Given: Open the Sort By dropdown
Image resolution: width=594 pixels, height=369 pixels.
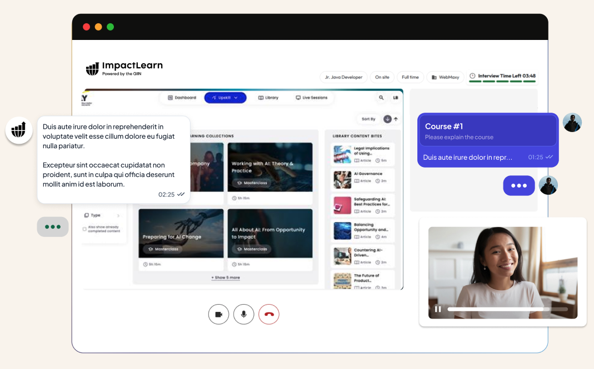Looking at the screenshot, I should point(368,119).
